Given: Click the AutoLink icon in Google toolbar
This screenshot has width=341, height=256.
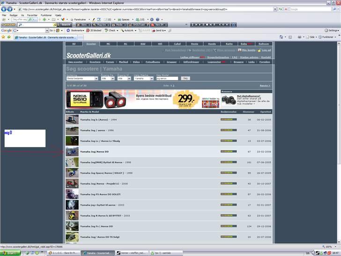Looking at the screenshot, I should point(121,30).
